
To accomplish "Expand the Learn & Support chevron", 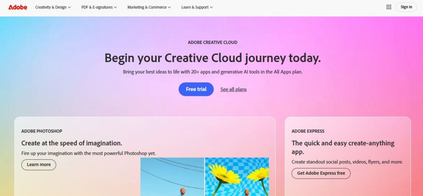I will coord(211,7).
